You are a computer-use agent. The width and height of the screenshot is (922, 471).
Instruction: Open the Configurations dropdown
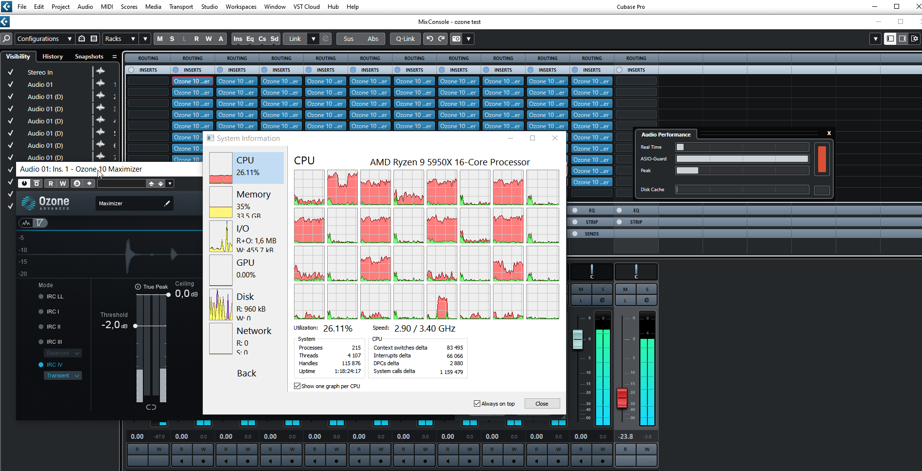(44, 39)
